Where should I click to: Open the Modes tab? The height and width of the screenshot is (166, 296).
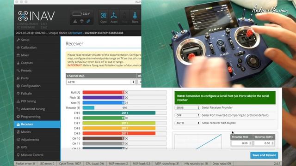[x=37, y=132]
